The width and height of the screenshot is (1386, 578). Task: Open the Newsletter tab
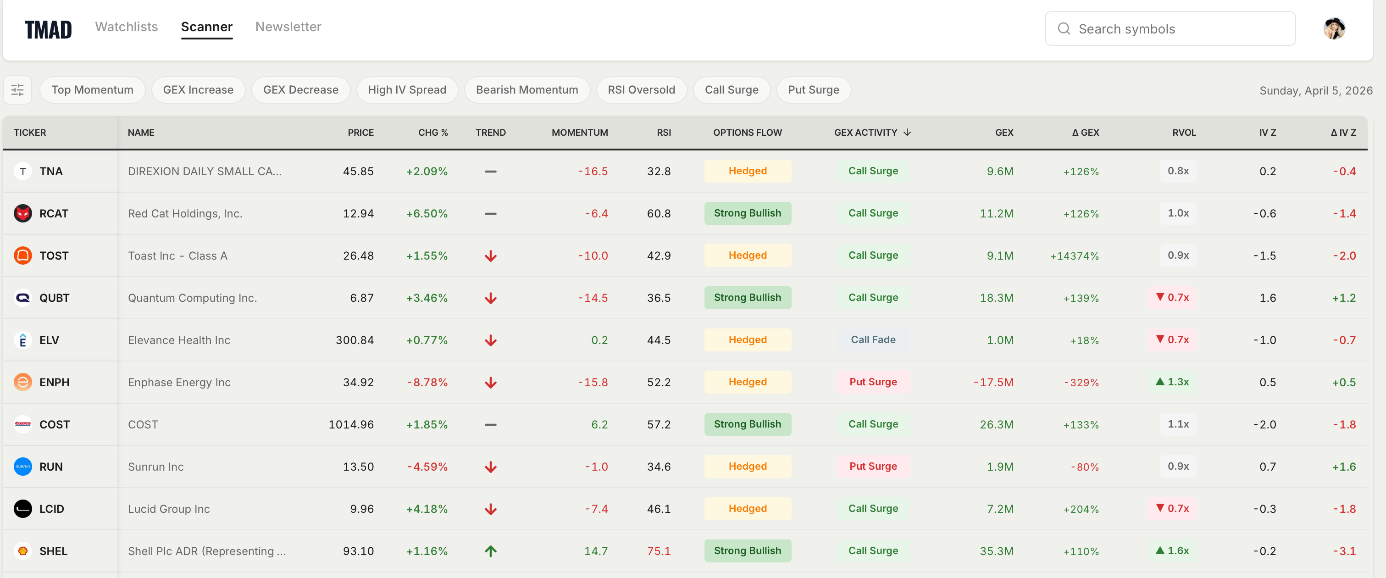288,27
